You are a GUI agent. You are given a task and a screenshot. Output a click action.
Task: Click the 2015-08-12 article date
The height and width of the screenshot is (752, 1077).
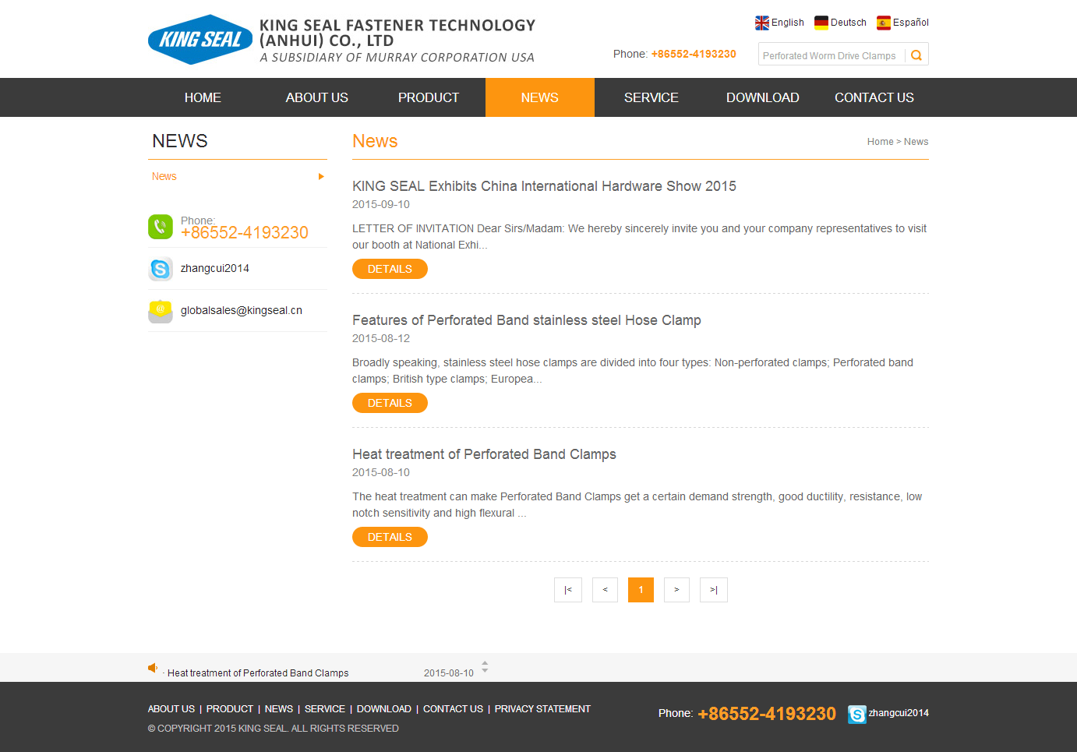pos(381,338)
